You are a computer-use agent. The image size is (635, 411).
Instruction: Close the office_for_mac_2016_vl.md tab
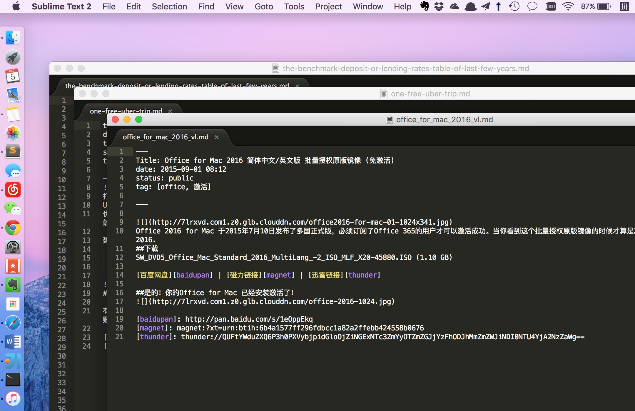[217, 137]
